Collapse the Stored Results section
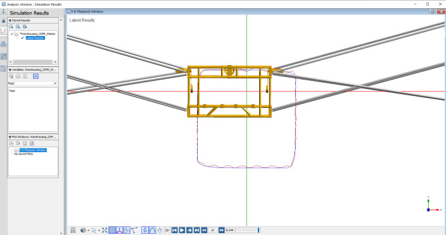This screenshot has width=446, height=235. tap(10, 20)
